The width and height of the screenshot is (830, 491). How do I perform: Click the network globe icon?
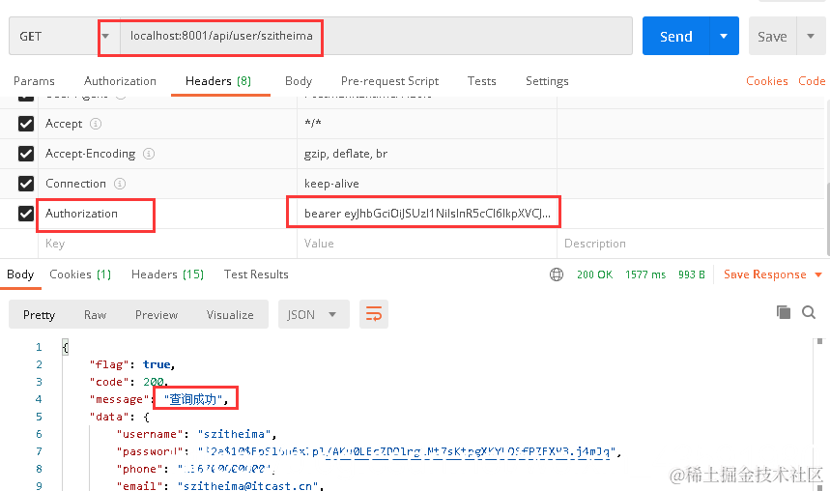(x=557, y=274)
